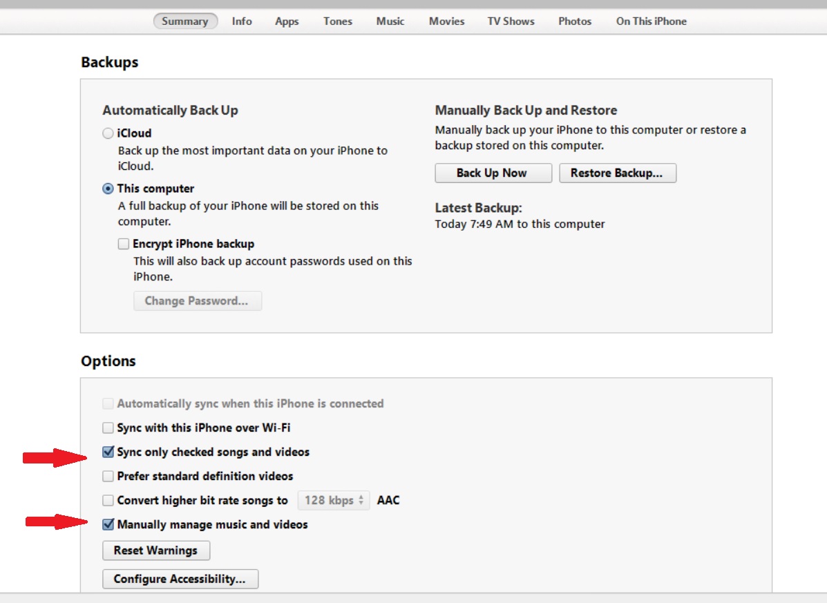Open the Music tab

tap(390, 21)
